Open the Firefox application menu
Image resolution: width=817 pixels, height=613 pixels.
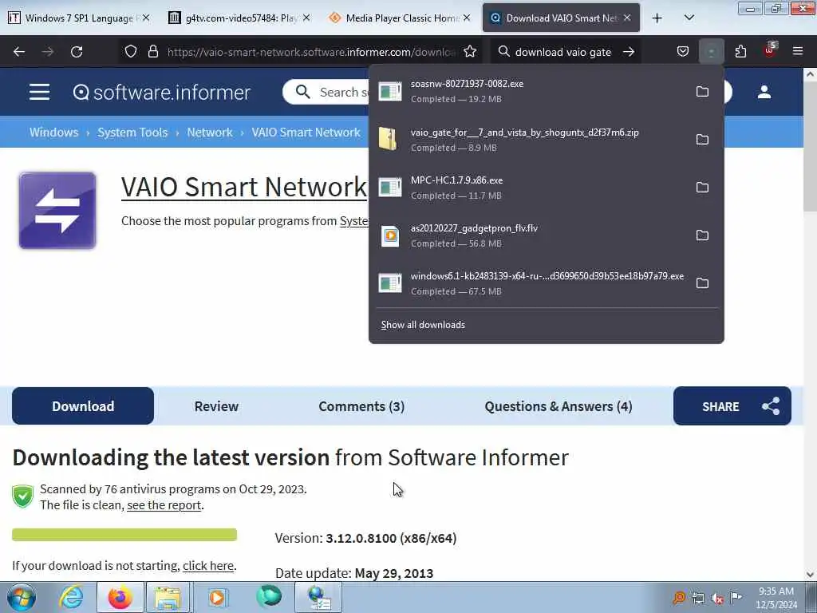798,51
